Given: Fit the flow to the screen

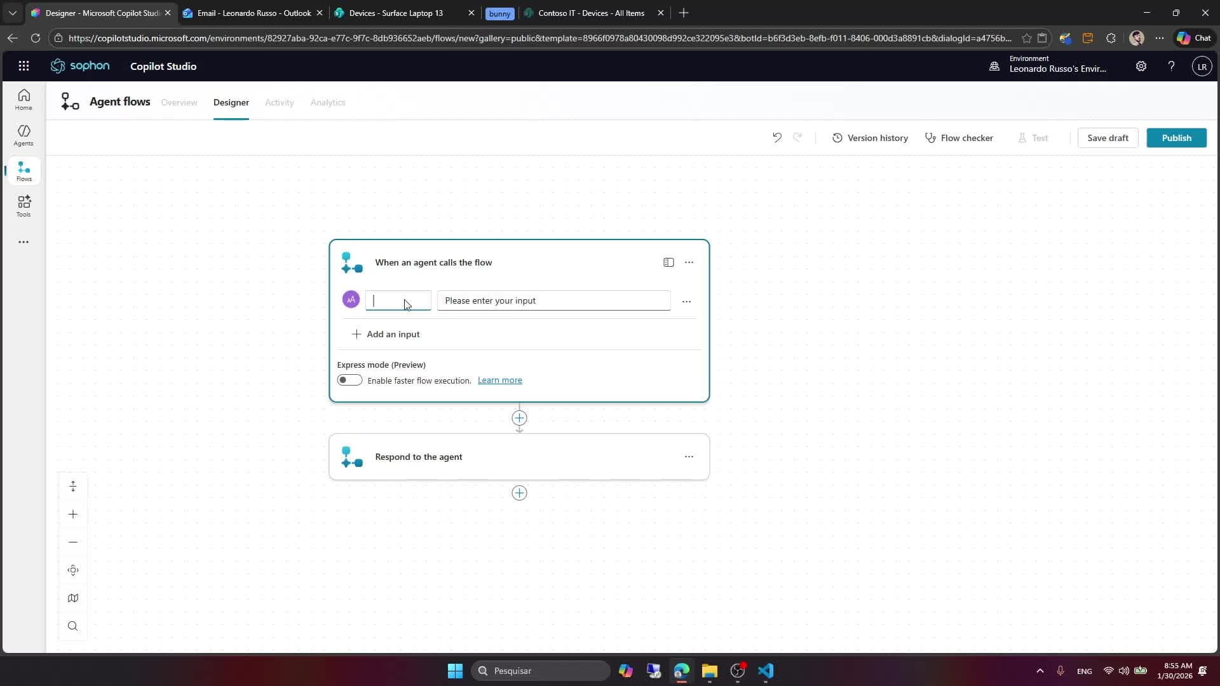Looking at the screenshot, I should click(73, 486).
